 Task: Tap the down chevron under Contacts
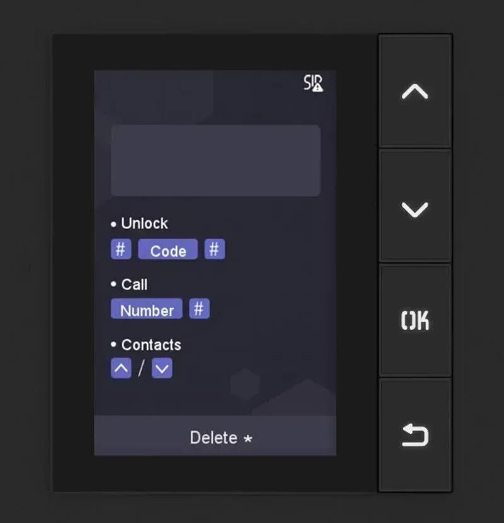point(162,368)
